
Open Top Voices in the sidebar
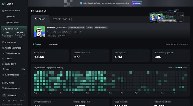(x=10, y=17)
